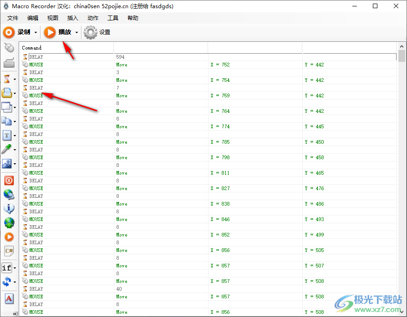Expand the loop arrows dropdown arrow
Viewport: 407px width, 317px height.
click(15, 282)
